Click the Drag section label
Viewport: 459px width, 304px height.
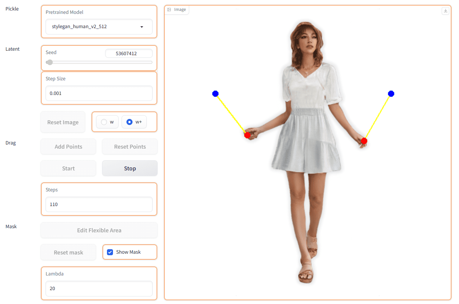tap(11, 143)
